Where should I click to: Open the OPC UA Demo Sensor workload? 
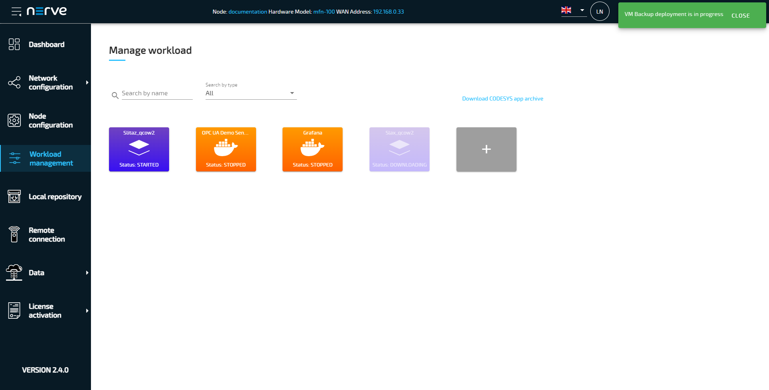(x=226, y=149)
